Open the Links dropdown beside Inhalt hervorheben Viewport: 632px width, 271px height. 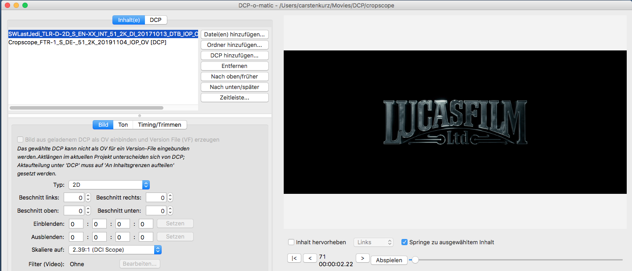374,242
